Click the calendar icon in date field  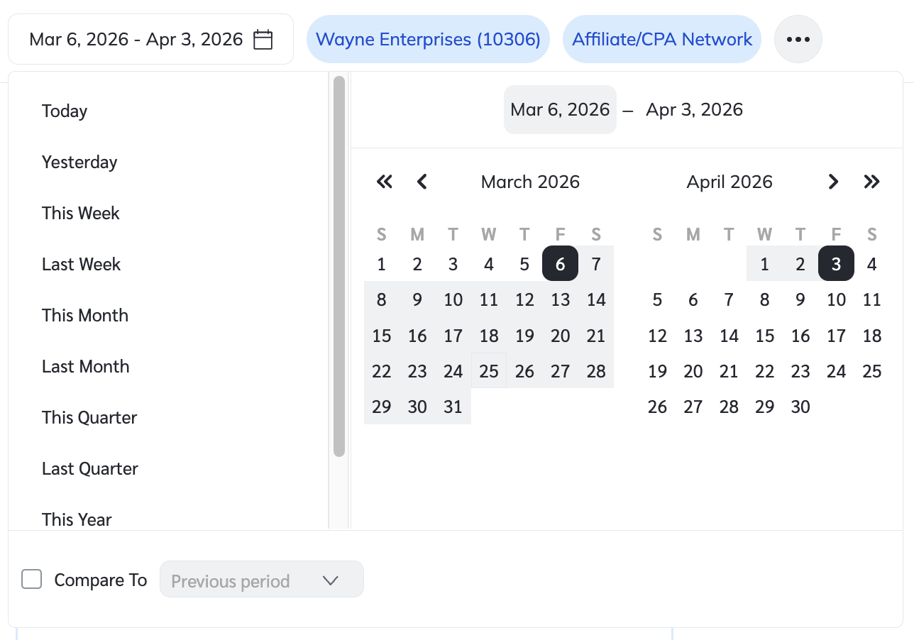coord(263,39)
